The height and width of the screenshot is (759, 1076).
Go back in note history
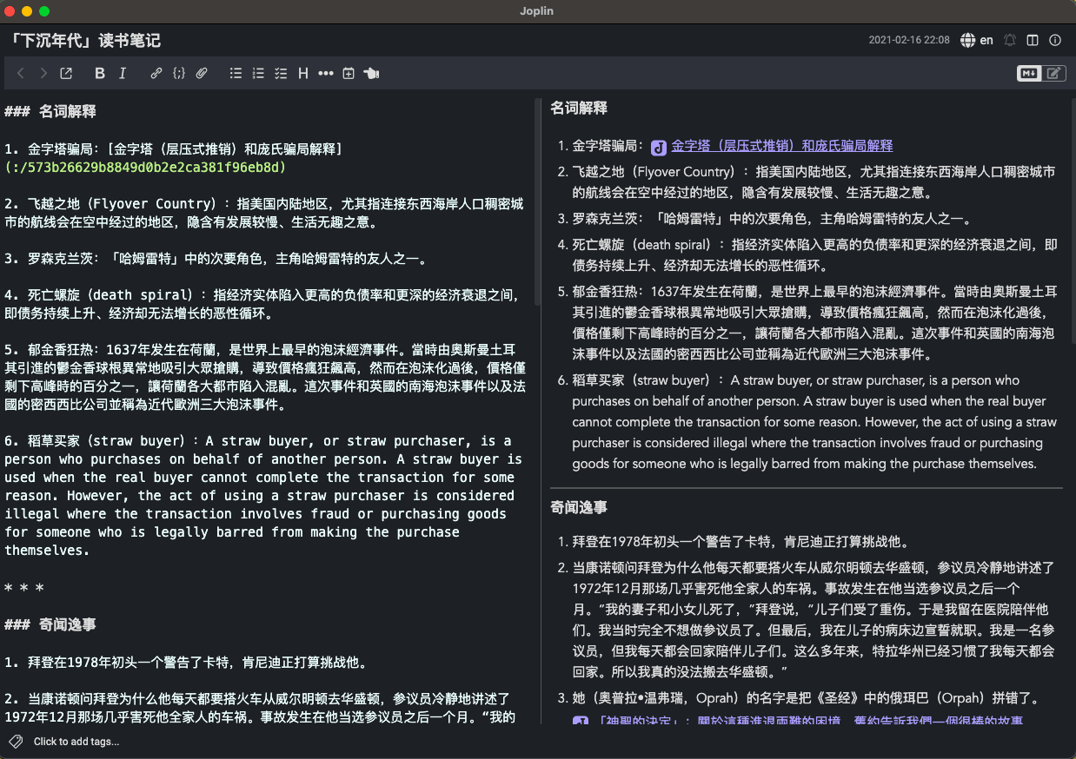[x=22, y=74]
